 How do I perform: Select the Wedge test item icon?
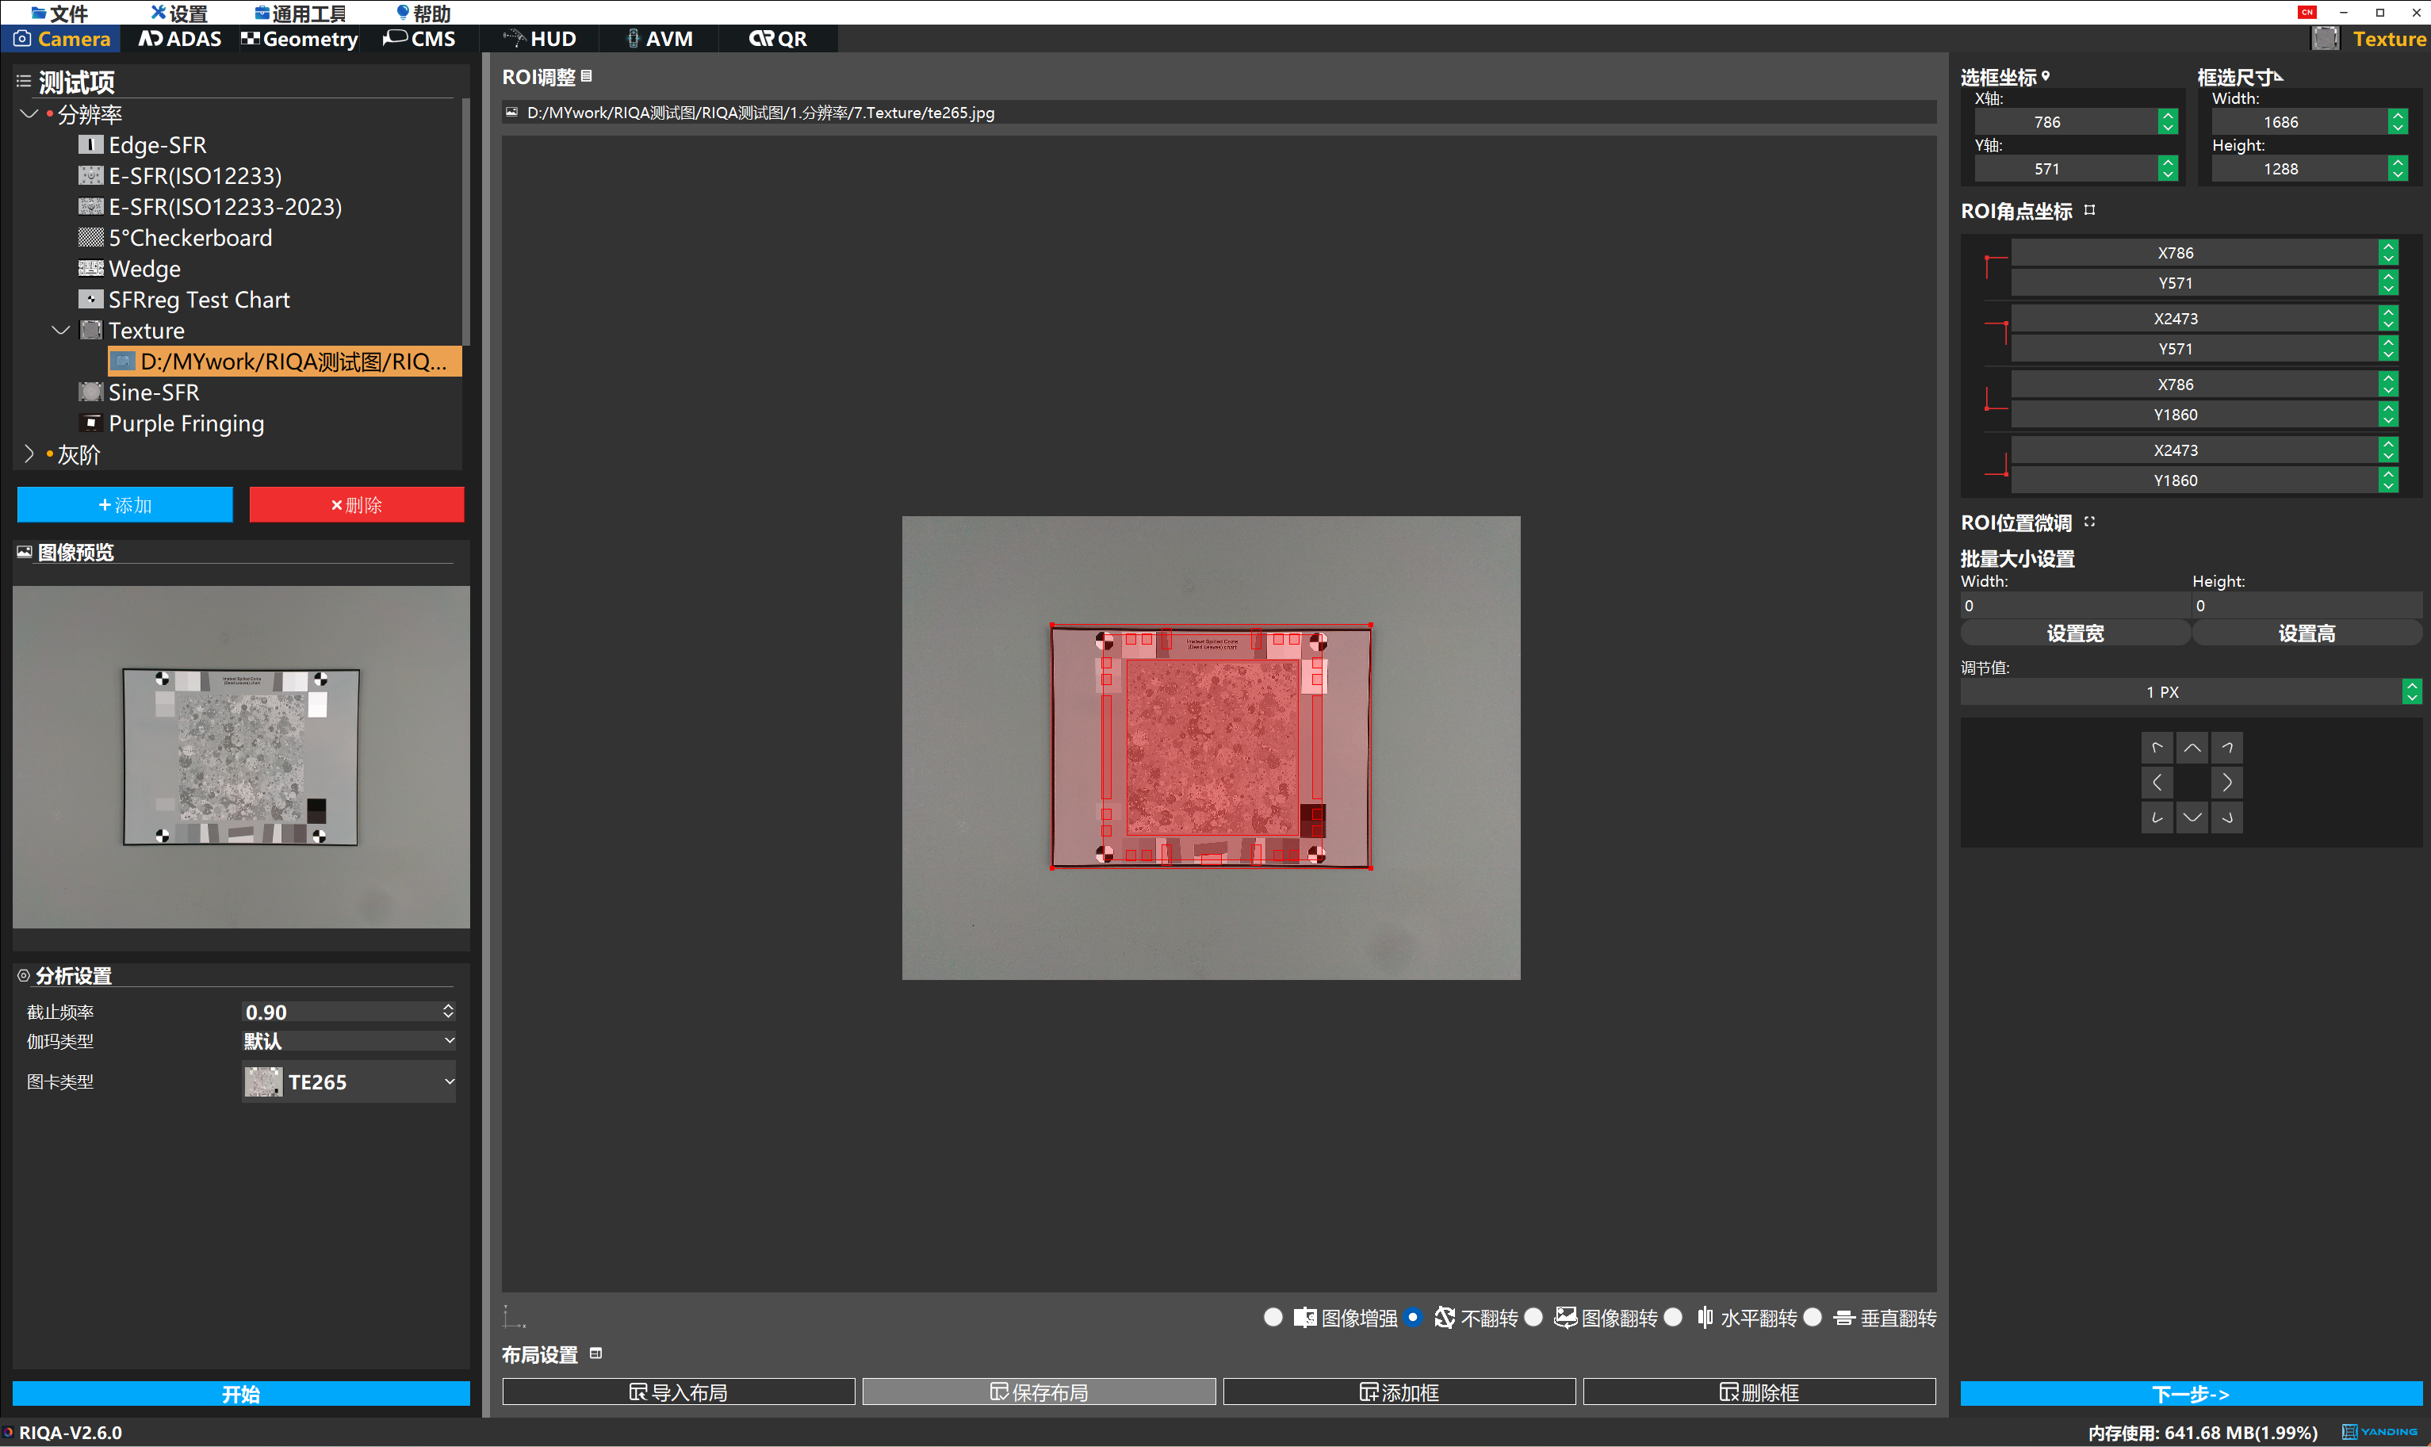click(90, 268)
